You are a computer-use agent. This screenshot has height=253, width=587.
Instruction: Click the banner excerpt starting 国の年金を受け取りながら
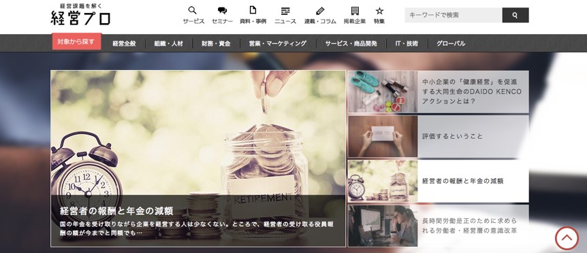click(x=197, y=229)
